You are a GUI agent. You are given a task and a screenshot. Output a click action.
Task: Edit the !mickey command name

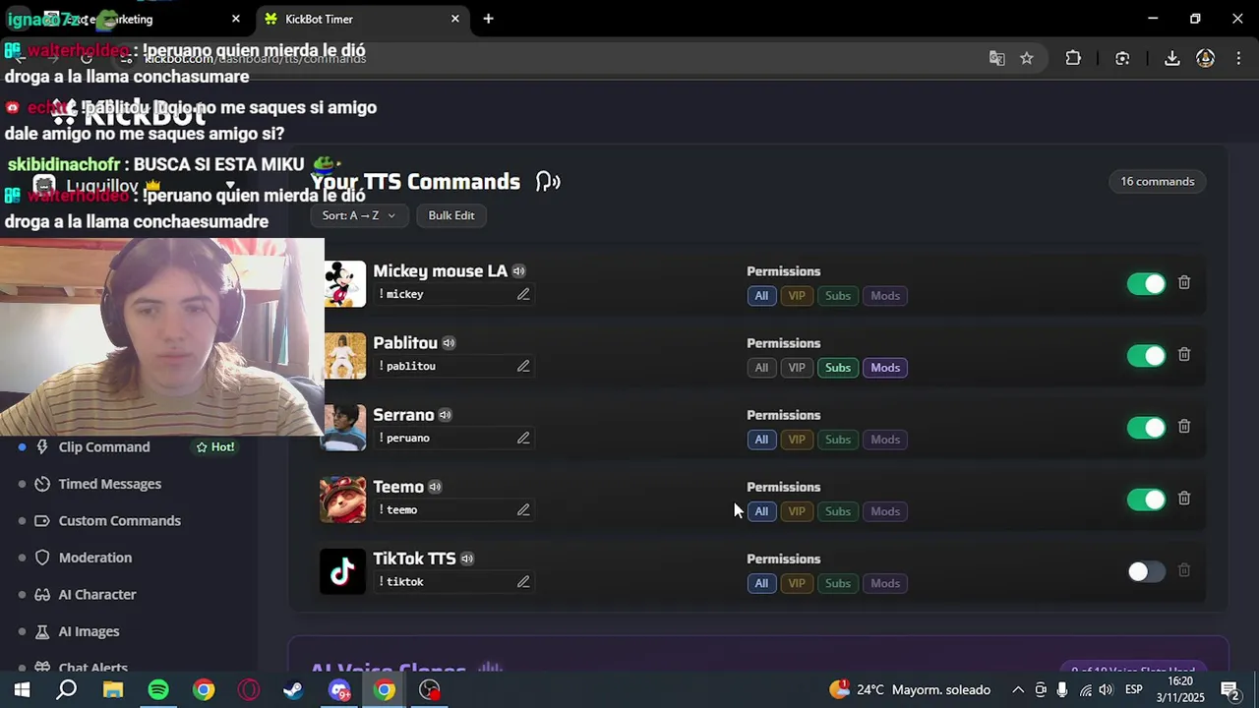click(x=523, y=294)
